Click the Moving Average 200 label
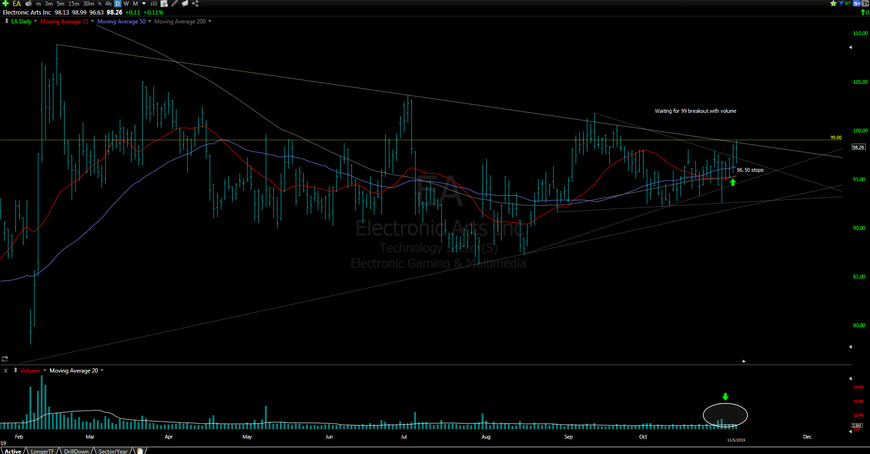 180,22
